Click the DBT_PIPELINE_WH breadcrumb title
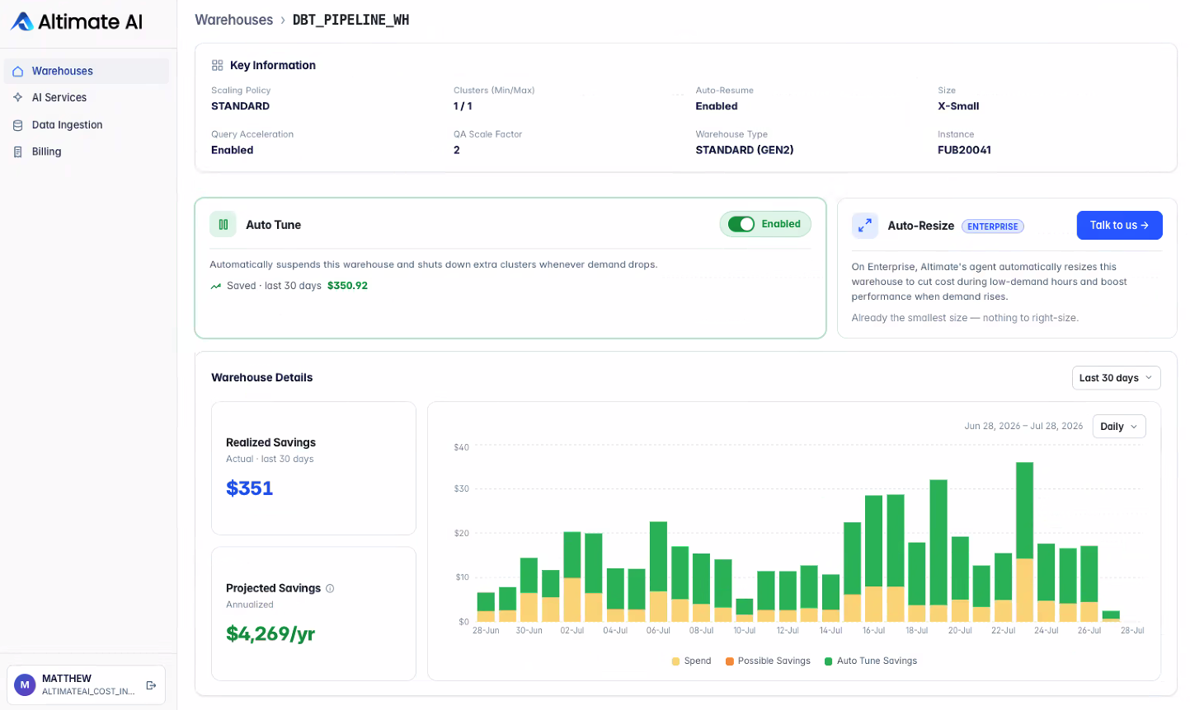 coord(350,20)
